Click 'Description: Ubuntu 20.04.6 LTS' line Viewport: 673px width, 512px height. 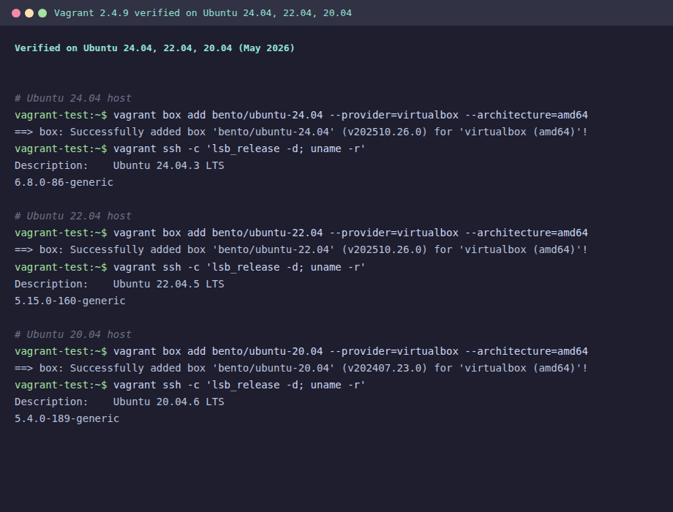click(119, 402)
